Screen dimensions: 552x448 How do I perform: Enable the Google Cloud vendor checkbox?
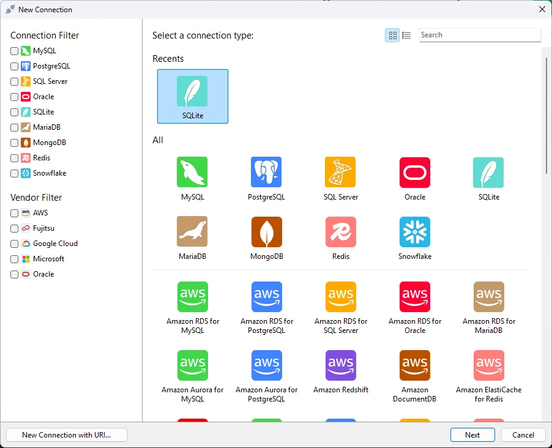[15, 244]
